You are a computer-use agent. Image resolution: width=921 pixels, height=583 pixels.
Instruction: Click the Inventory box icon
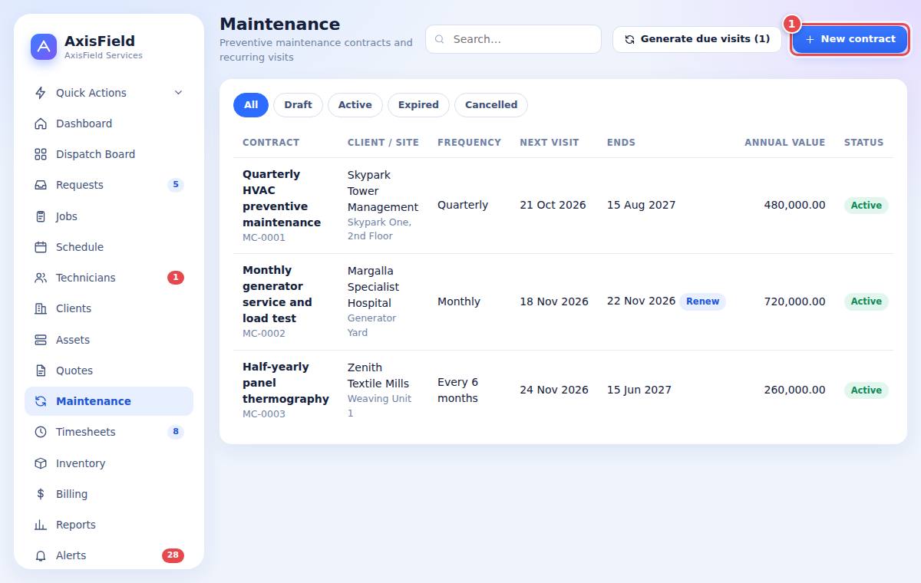41,463
